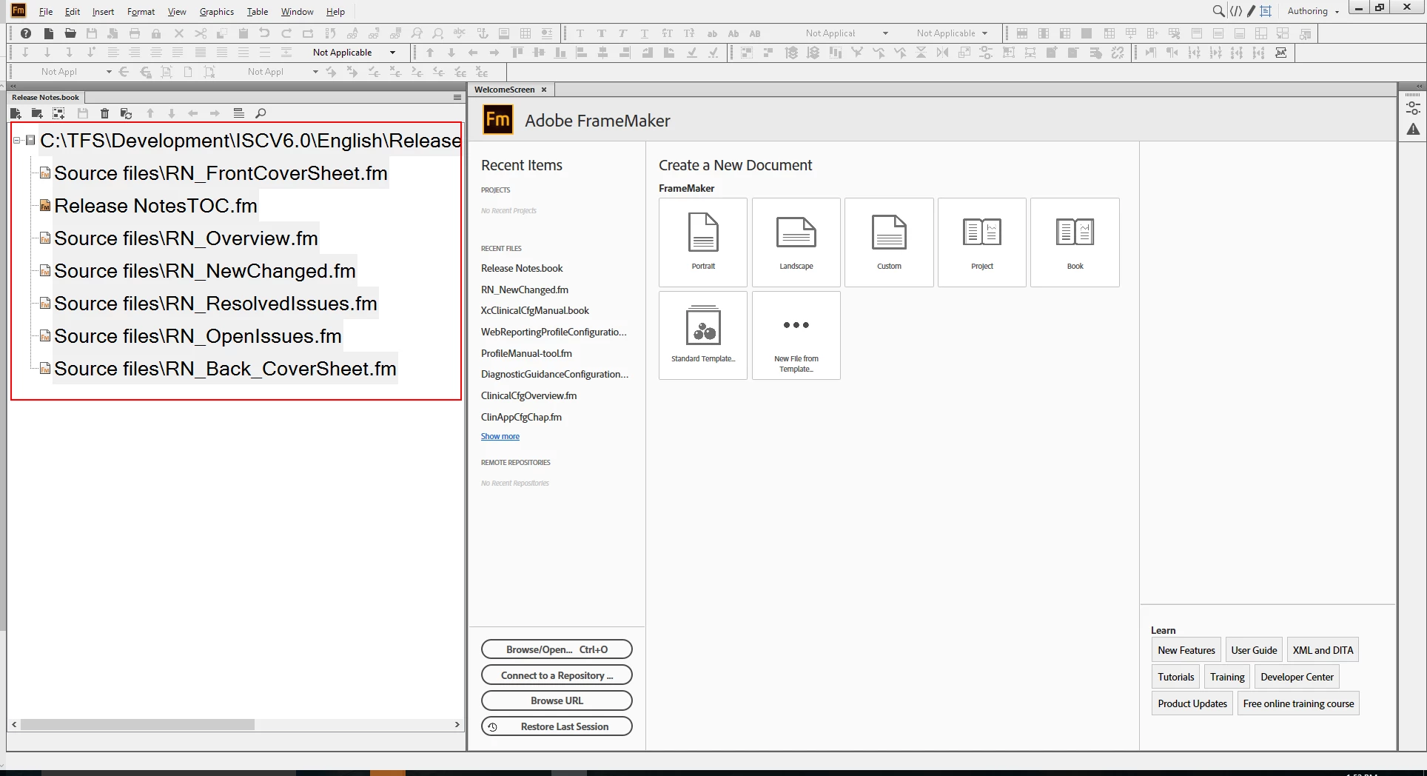Screen dimensions: 1427x776
Task: Open the Table menu
Action: pyautogui.click(x=257, y=11)
